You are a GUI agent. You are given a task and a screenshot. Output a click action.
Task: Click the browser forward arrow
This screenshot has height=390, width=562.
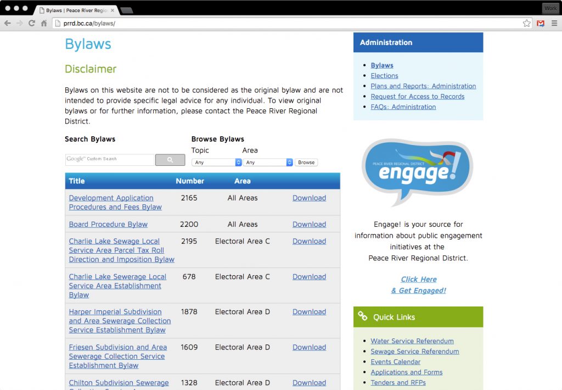tap(20, 23)
